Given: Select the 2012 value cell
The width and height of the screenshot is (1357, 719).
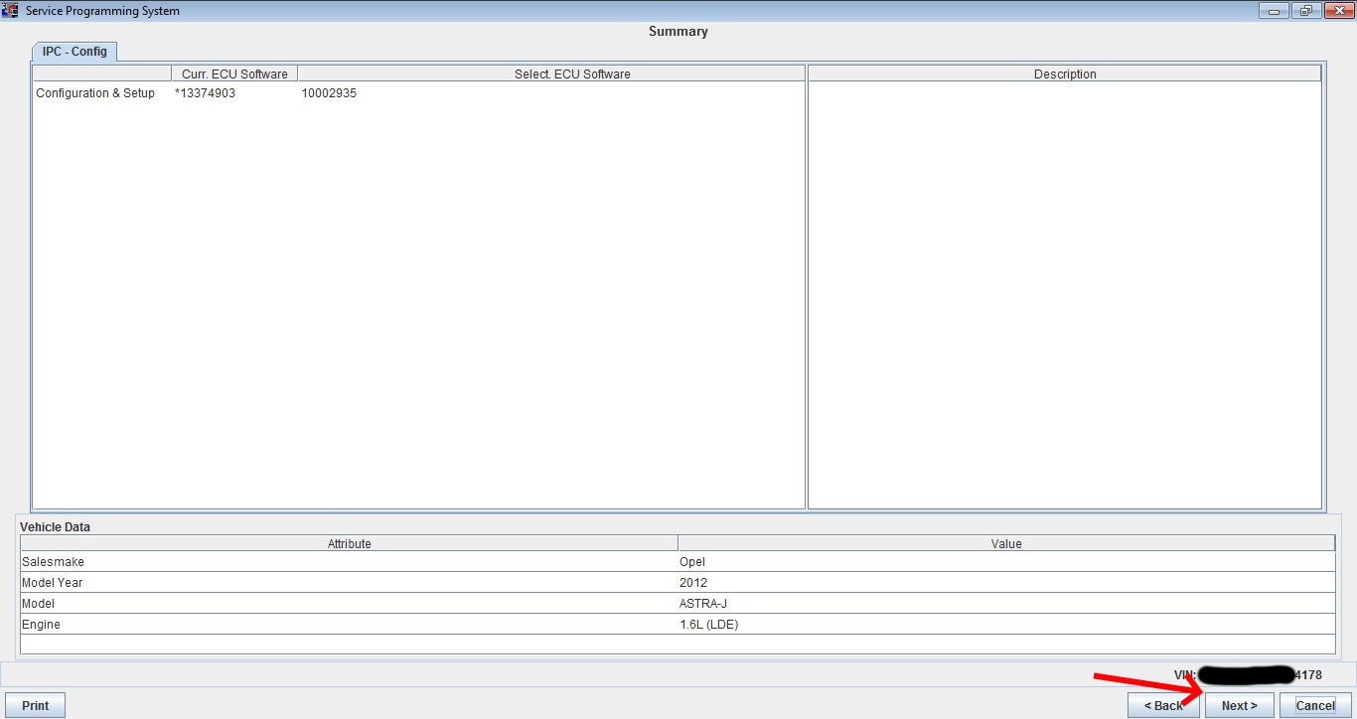Looking at the screenshot, I should pos(1006,583).
